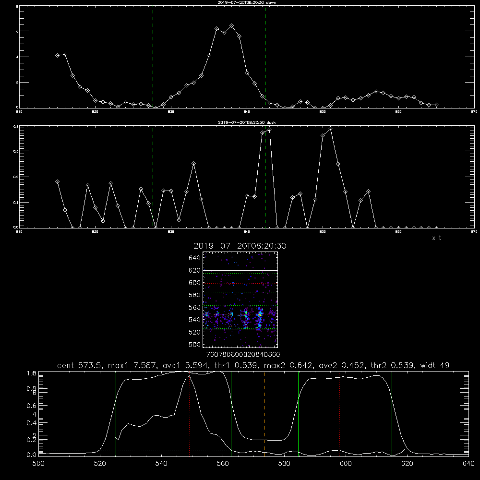This screenshot has height=480, width=480.
Task: Click the last diamond marker of the dawn curve
Action: (x=436, y=105)
